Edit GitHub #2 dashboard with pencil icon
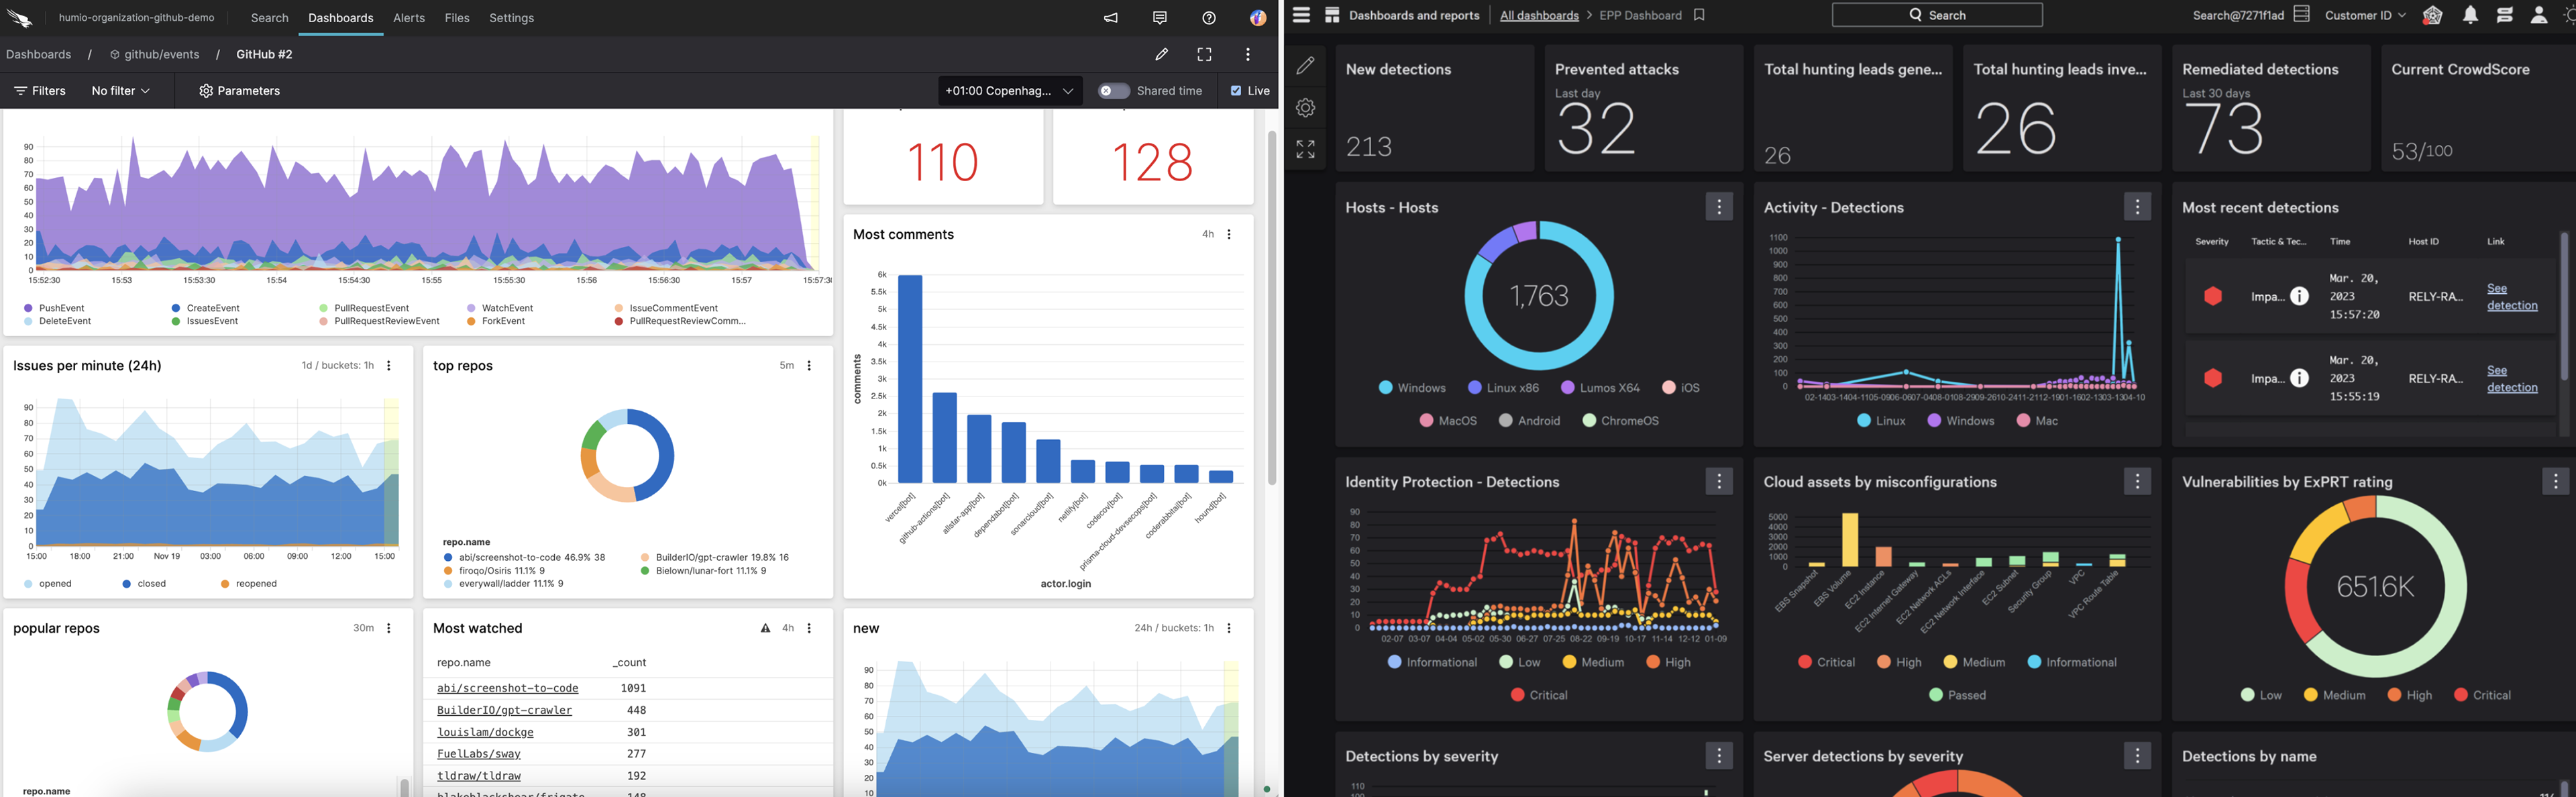Image resolution: width=2576 pixels, height=797 pixels. click(x=1161, y=54)
